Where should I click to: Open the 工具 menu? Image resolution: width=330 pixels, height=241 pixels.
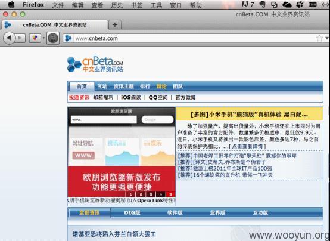(x=156, y=5)
